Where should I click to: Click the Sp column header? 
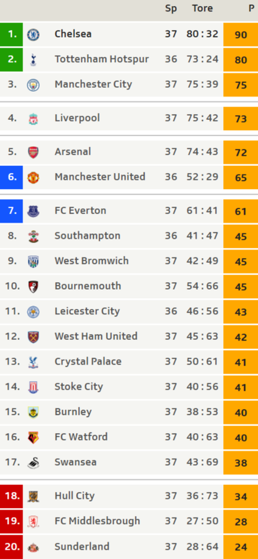click(x=171, y=9)
